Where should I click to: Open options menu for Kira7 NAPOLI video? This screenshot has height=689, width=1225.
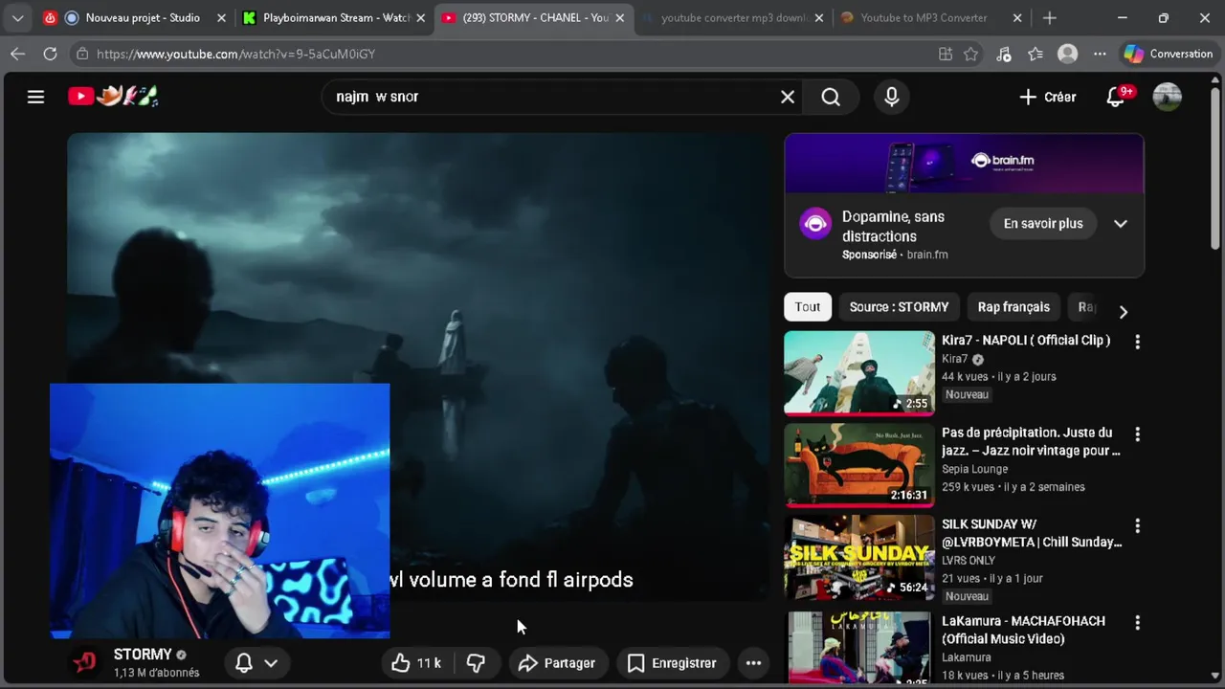click(x=1137, y=342)
